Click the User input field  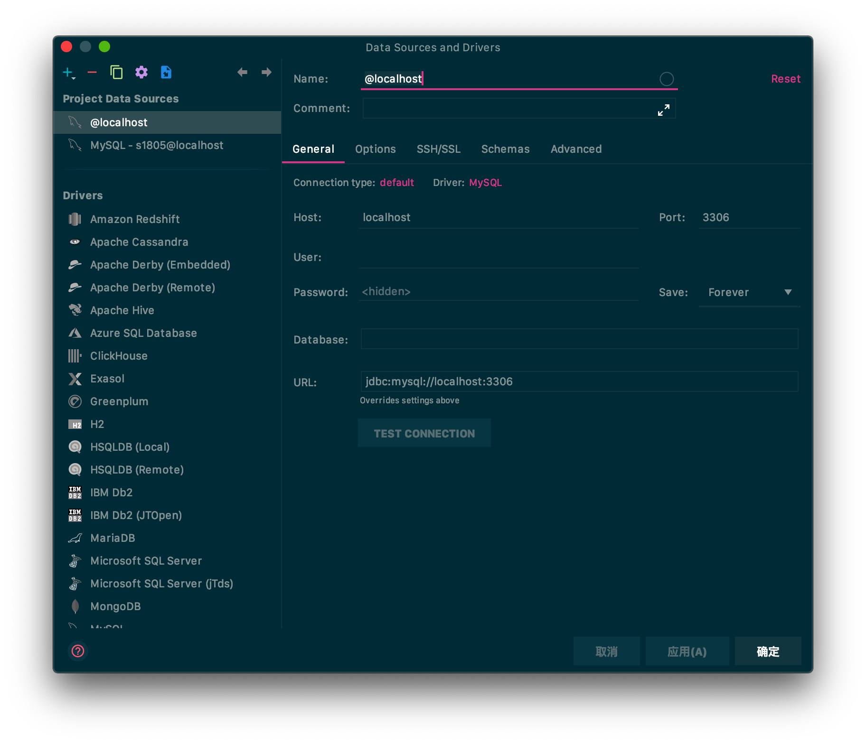(499, 257)
